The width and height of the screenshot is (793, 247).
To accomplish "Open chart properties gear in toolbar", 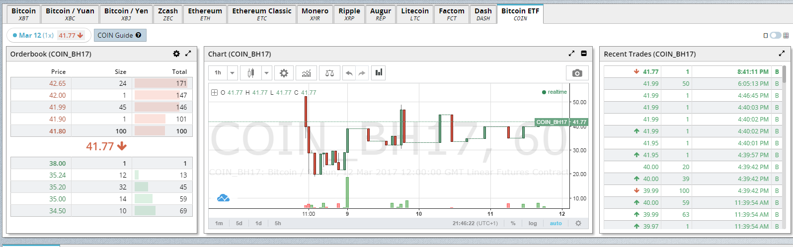I will coord(284,73).
